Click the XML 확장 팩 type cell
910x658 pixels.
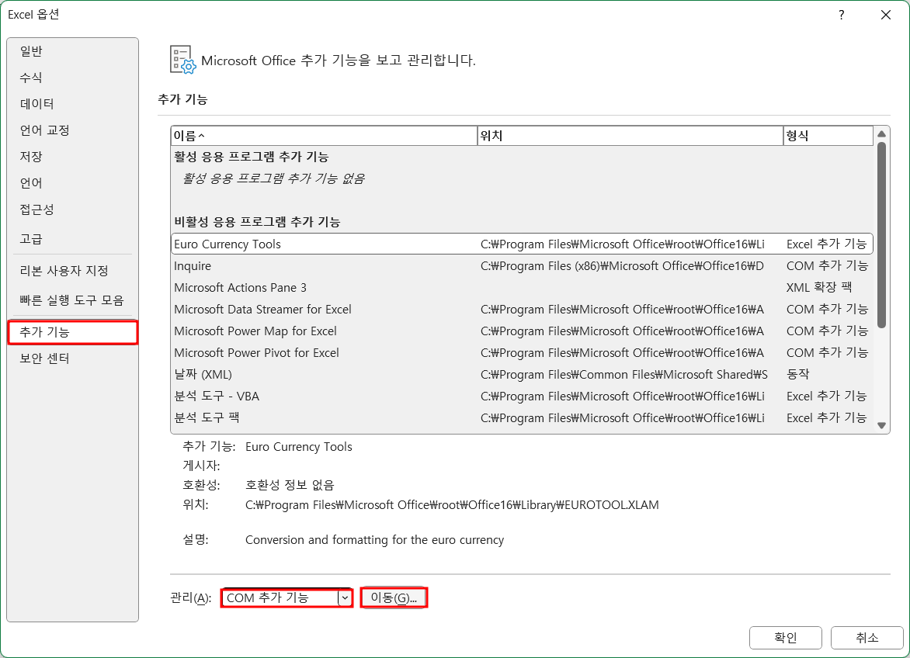point(819,288)
